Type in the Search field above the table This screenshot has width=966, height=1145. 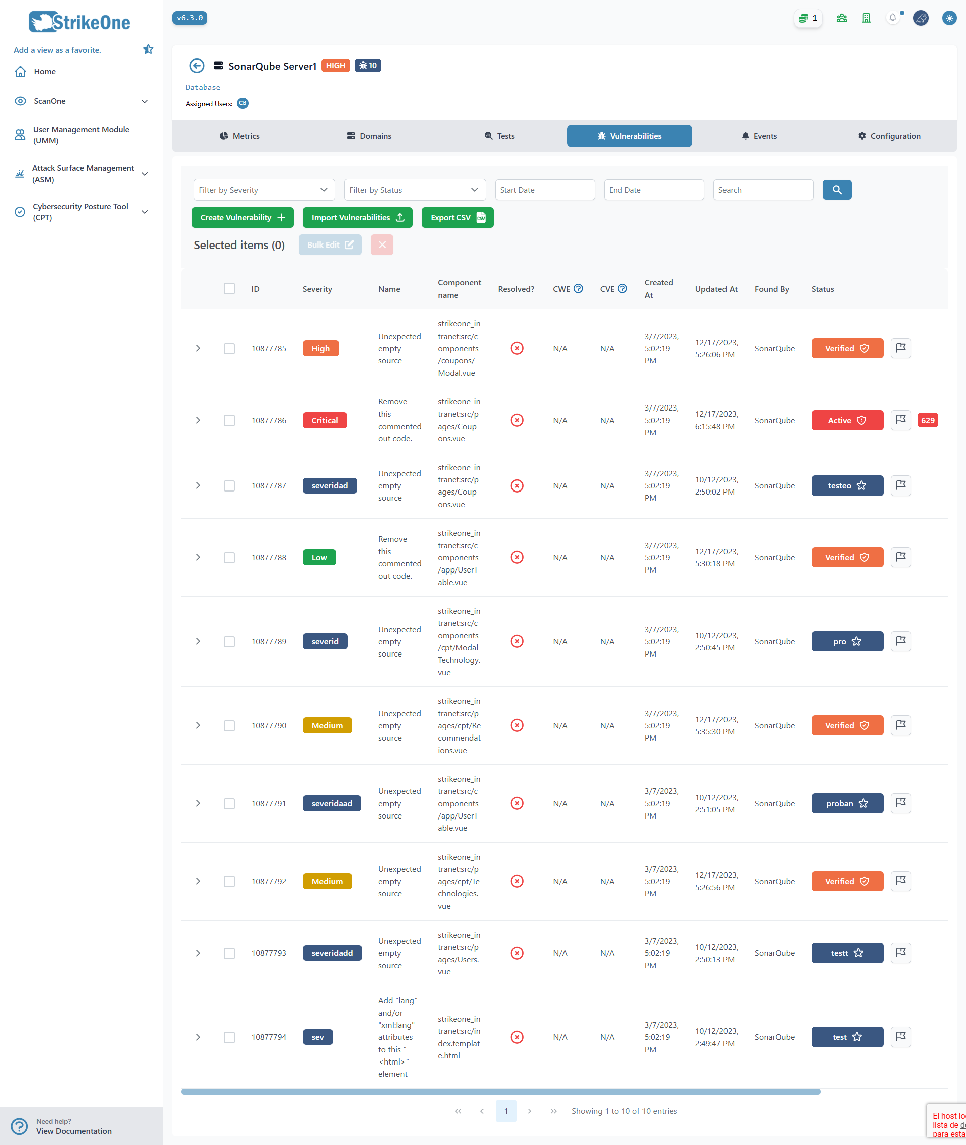point(763,190)
